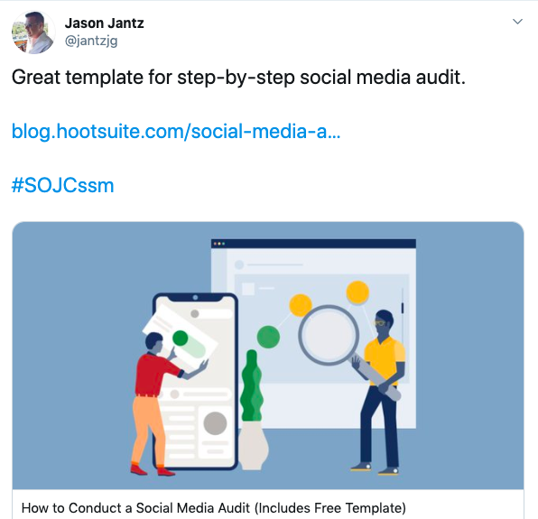538x519 pixels.
Task: Click the green plant in the vase
Action: tap(252, 385)
